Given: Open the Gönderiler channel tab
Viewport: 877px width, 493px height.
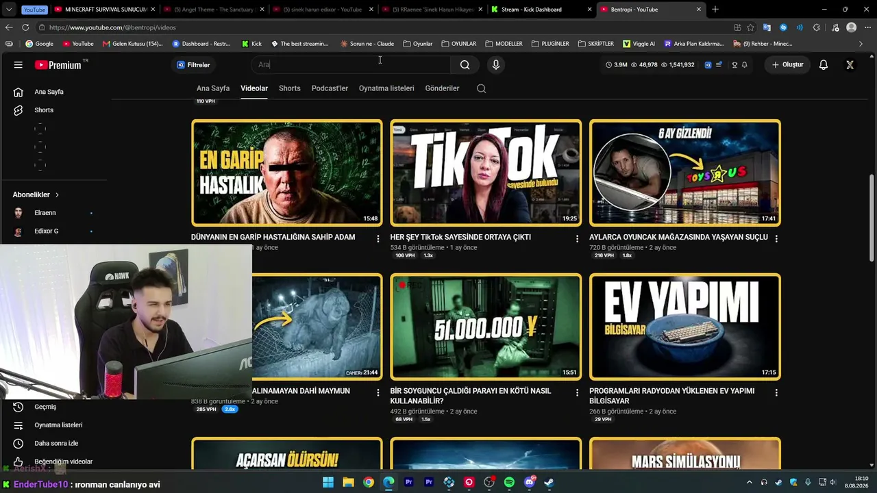Looking at the screenshot, I should point(442,88).
